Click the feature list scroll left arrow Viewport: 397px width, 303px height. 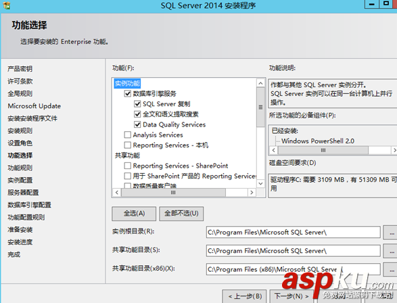(x=117, y=192)
